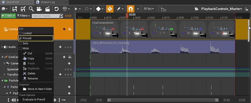Click the Save As icon with pencil
This screenshot has height=103, width=251.
tap(23, 9)
